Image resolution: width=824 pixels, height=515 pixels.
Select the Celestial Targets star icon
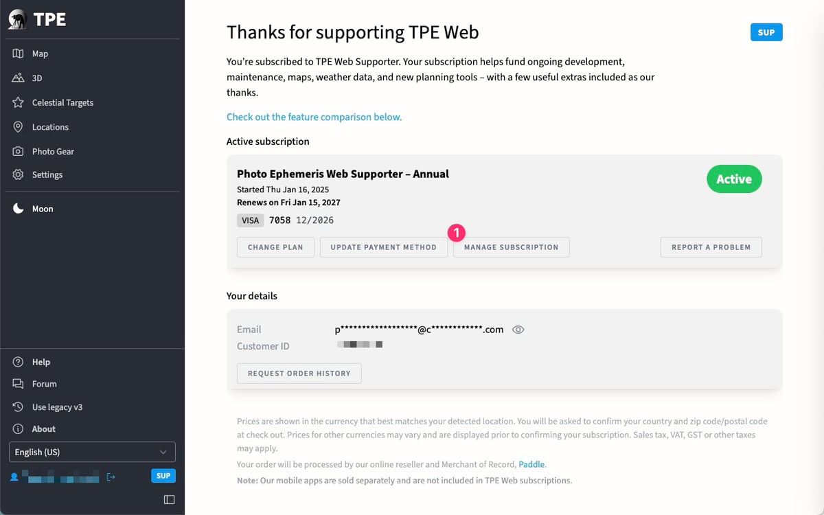click(x=19, y=102)
